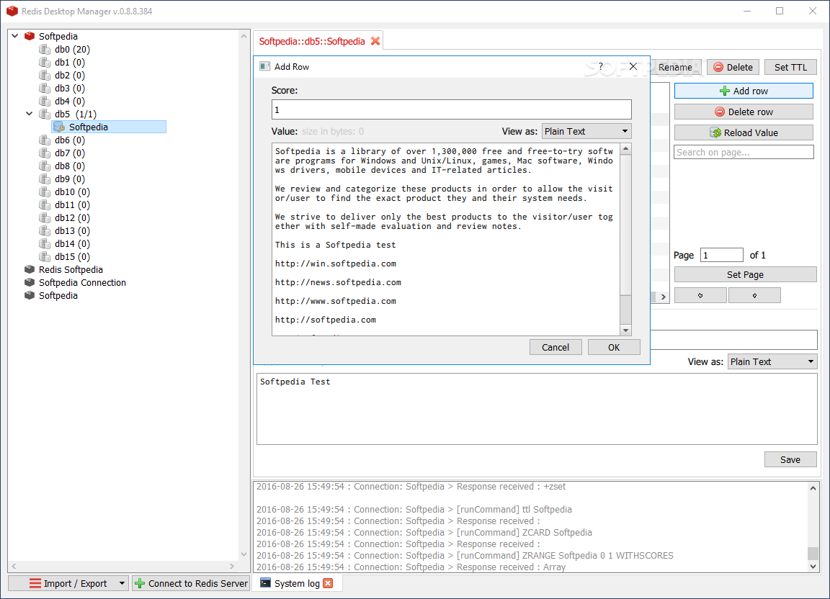Click text area containing Softpedia Test
830x599 pixels.
click(x=537, y=408)
